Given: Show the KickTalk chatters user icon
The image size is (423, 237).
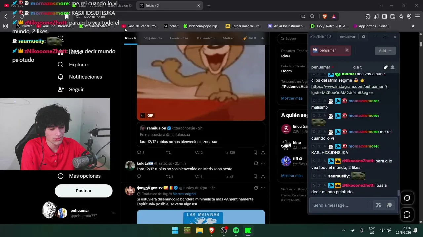Looking at the screenshot, I should point(393,67).
